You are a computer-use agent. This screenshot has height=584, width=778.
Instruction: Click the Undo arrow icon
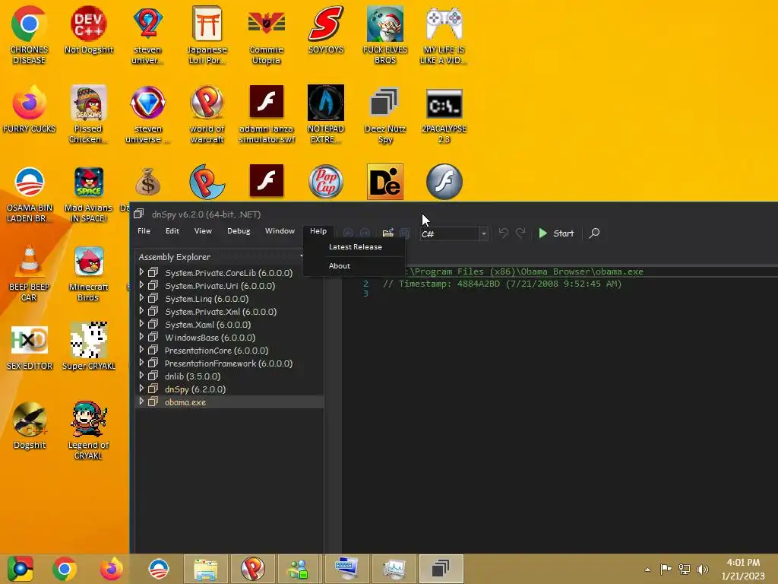point(504,233)
